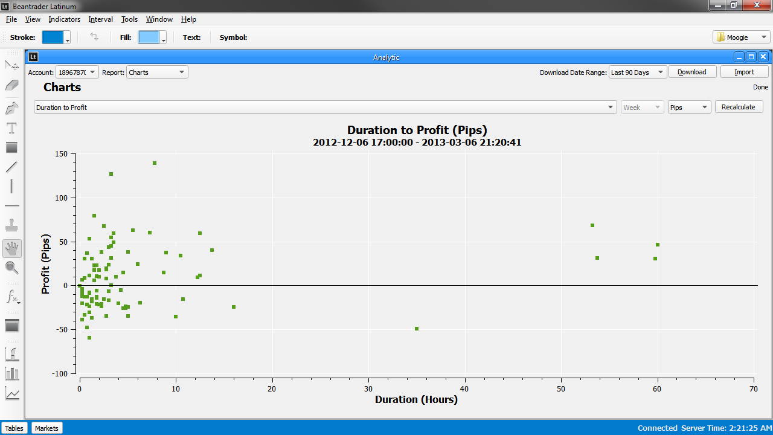
Task: Select the vertical line tool
Action: [x=12, y=186]
